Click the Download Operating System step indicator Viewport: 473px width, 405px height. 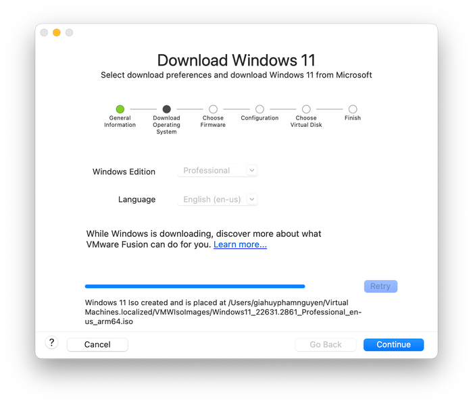click(x=166, y=109)
